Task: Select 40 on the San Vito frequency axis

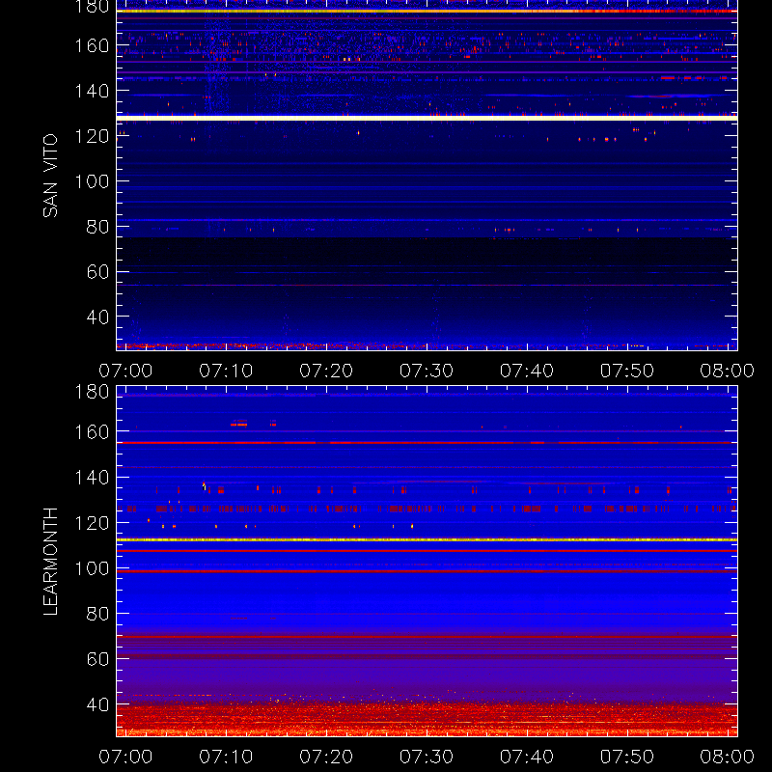Action: (x=97, y=317)
